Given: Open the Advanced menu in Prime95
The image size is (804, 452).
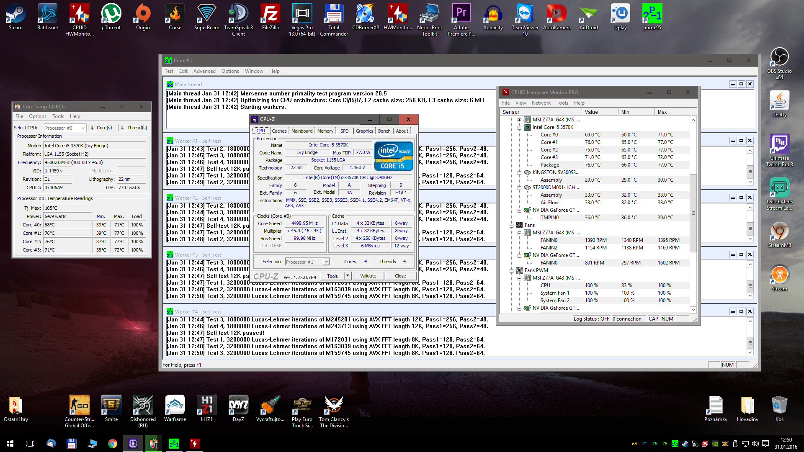Looking at the screenshot, I should point(204,71).
